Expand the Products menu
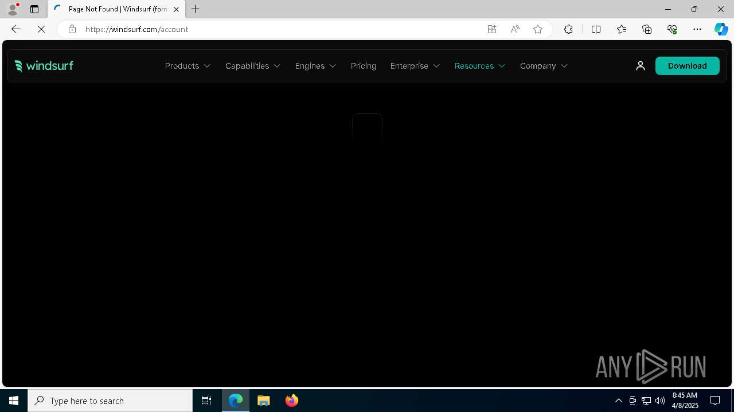734x412 pixels. (x=188, y=66)
